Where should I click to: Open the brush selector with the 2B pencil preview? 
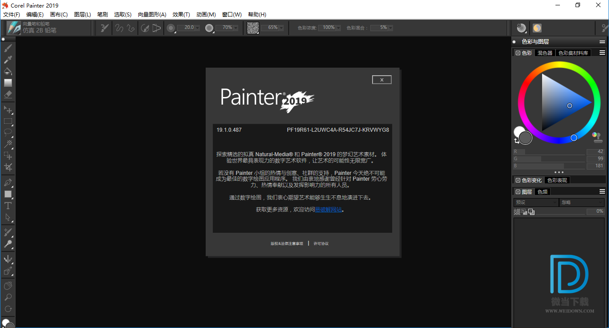tap(14, 28)
